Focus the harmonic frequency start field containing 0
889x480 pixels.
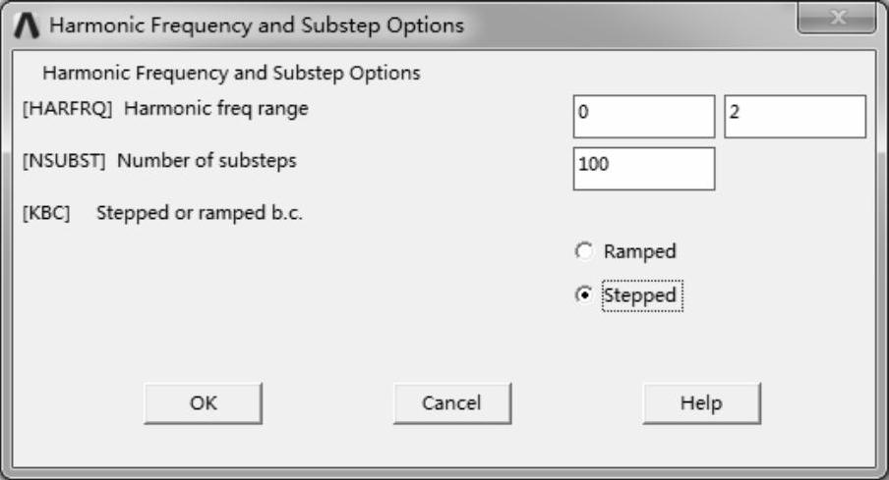point(643,117)
